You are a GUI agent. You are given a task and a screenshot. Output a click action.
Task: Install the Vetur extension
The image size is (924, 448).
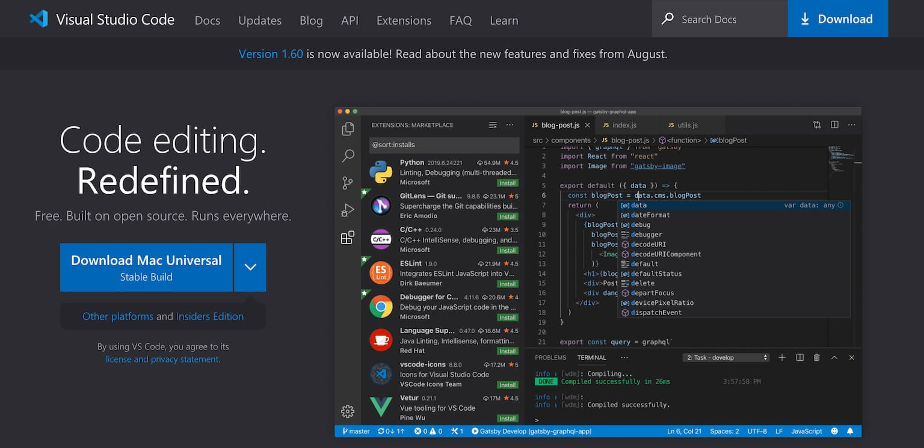[507, 419]
